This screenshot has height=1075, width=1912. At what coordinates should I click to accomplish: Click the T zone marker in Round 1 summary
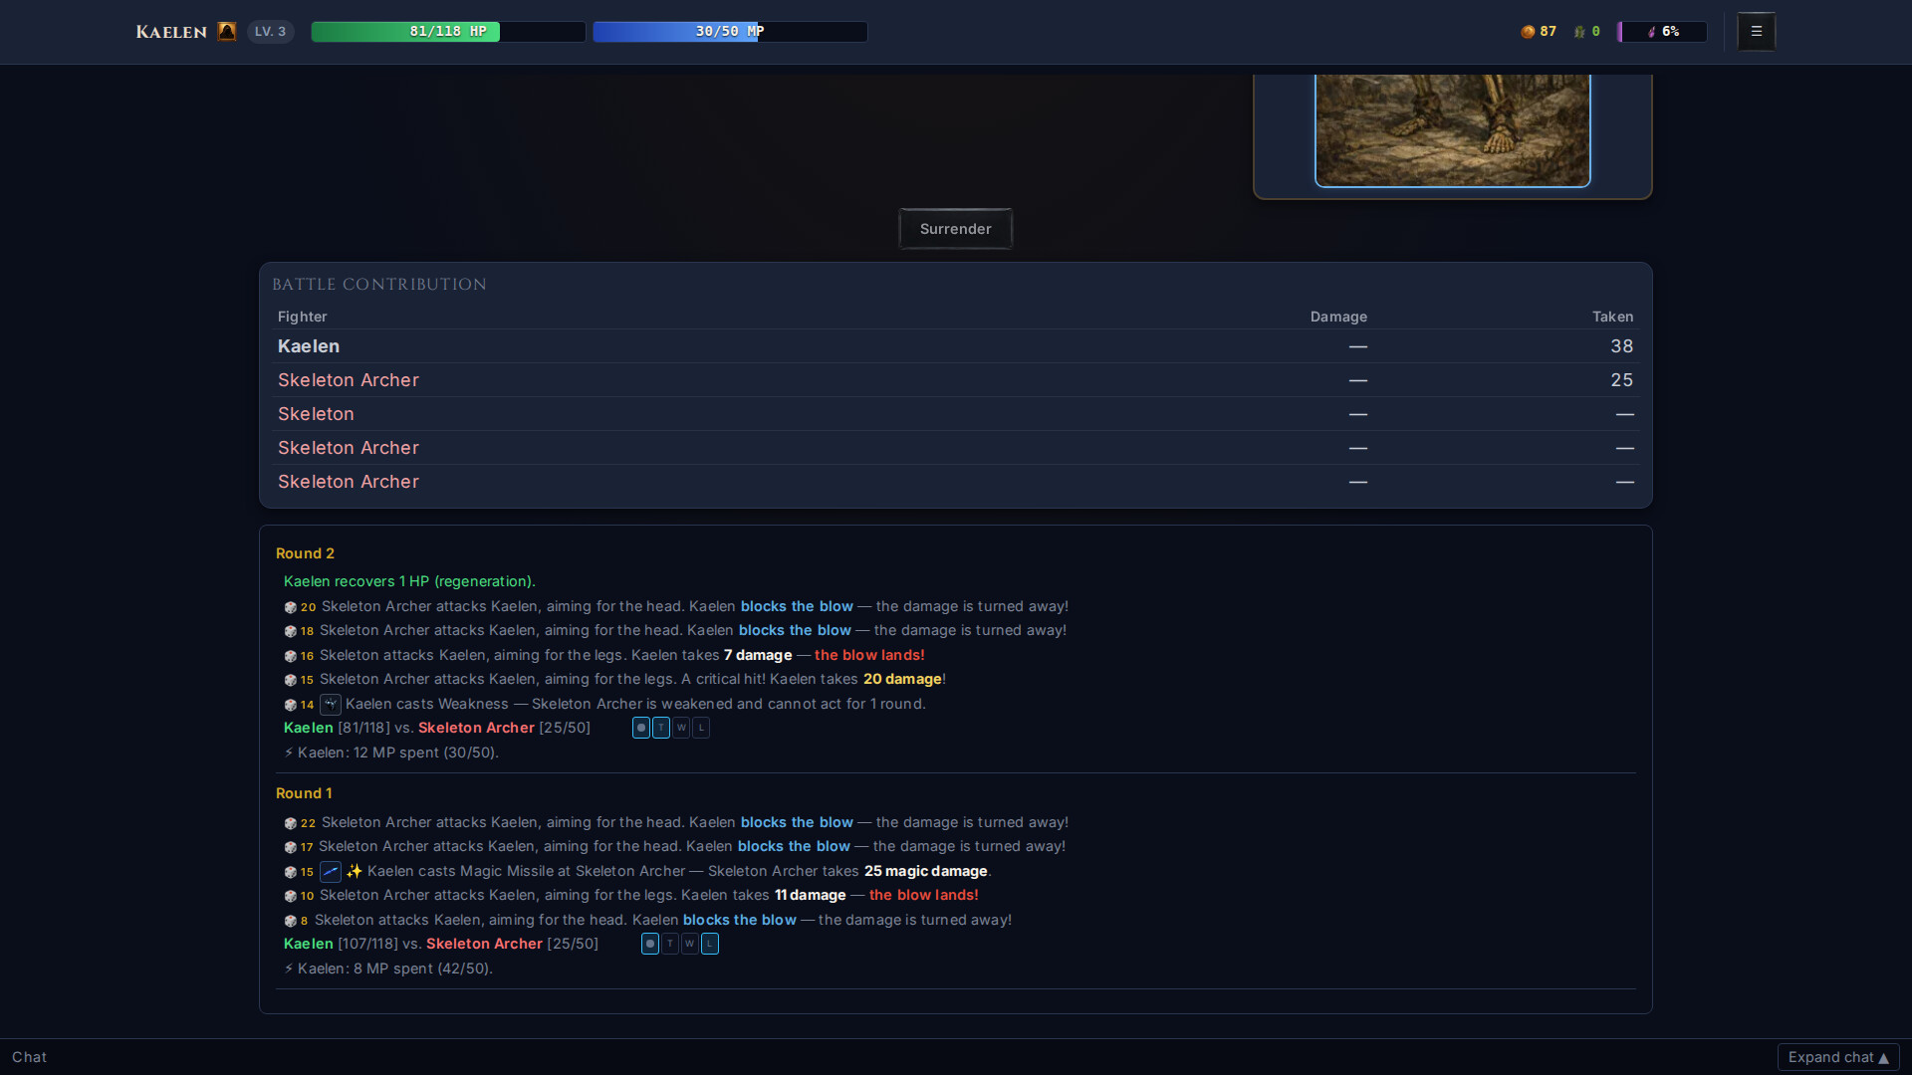tap(670, 944)
